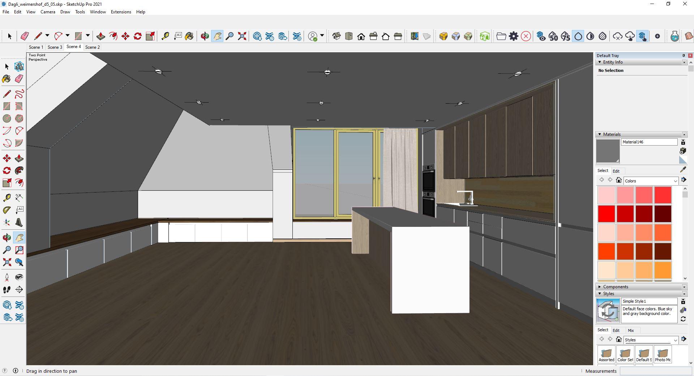Select the 3D Text tool in left toolbar
This screenshot has height=376, width=694.
(x=19, y=222)
